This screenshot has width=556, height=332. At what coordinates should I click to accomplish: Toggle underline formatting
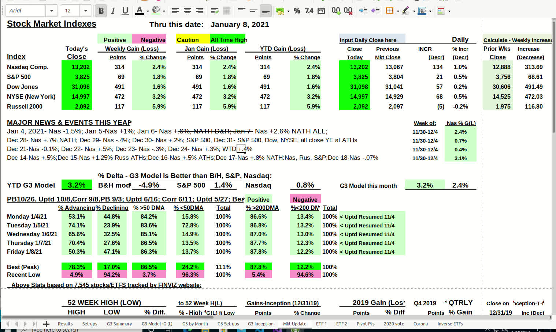(x=125, y=11)
